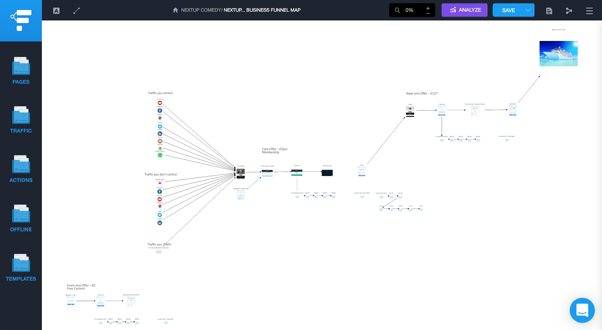Increase zoom with plus button
The image size is (602, 330).
click(x=428, y=8)
